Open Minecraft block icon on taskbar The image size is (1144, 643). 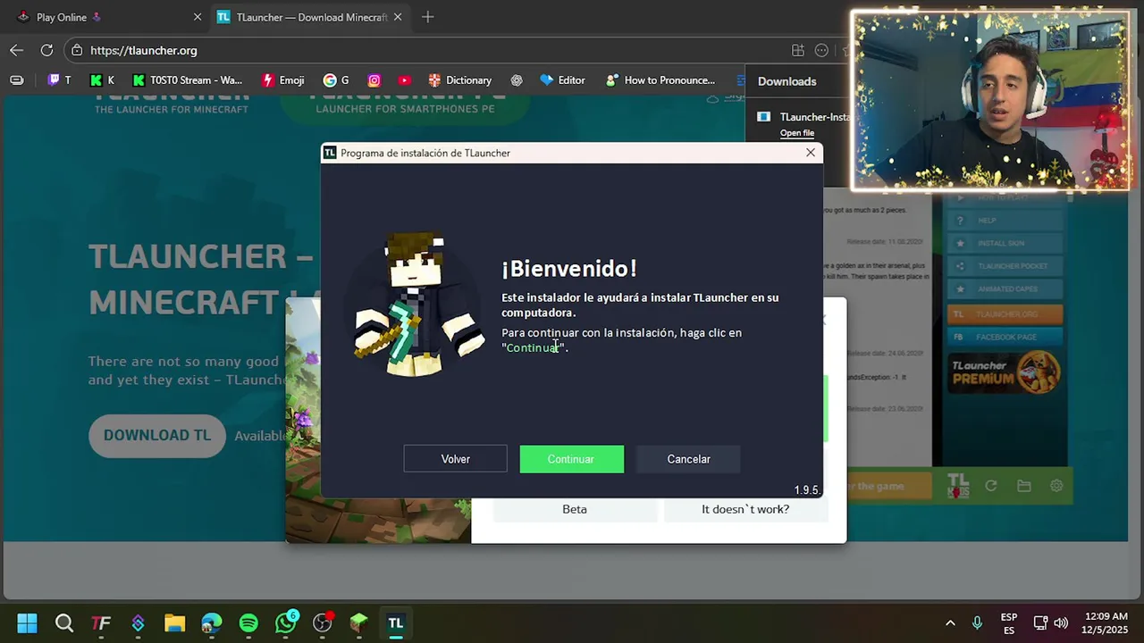(x=358, y=622)
